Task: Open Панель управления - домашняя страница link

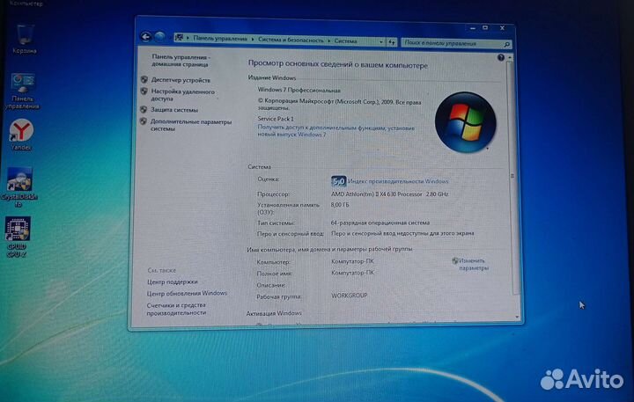Action: tap(181, 61)
